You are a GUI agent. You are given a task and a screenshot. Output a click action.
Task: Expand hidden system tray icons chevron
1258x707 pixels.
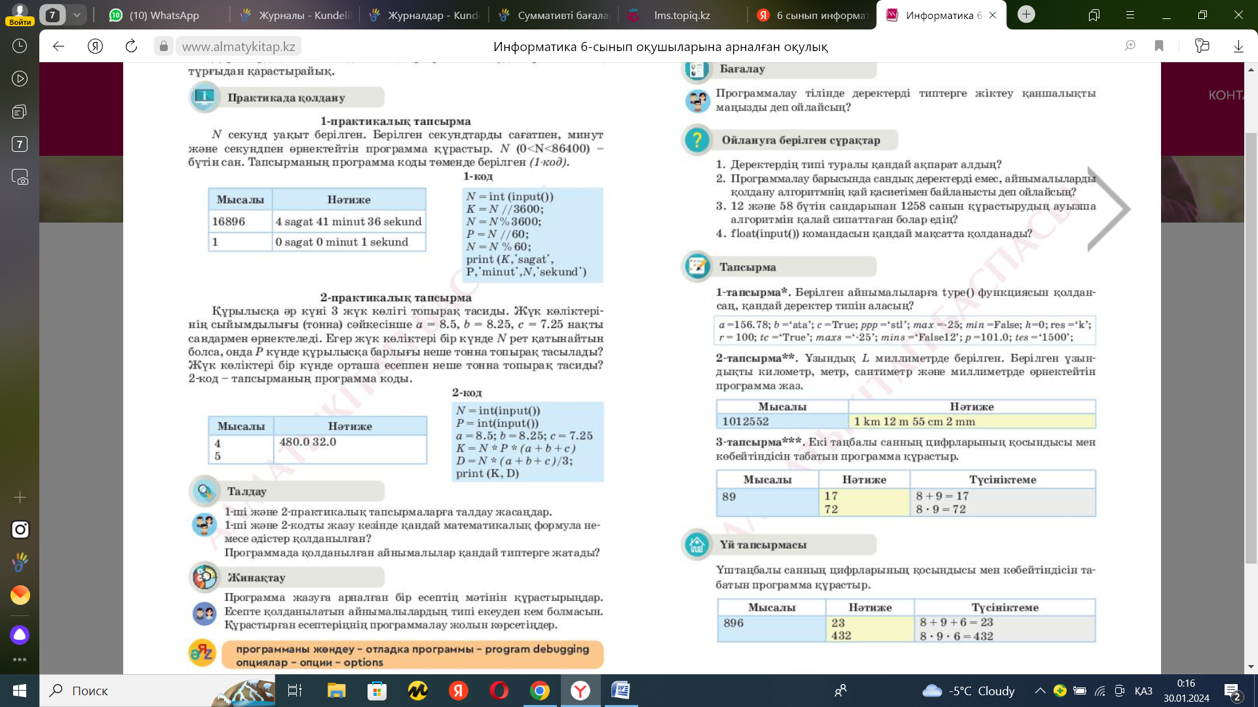pyautogui.click(x=1040, y=691)
